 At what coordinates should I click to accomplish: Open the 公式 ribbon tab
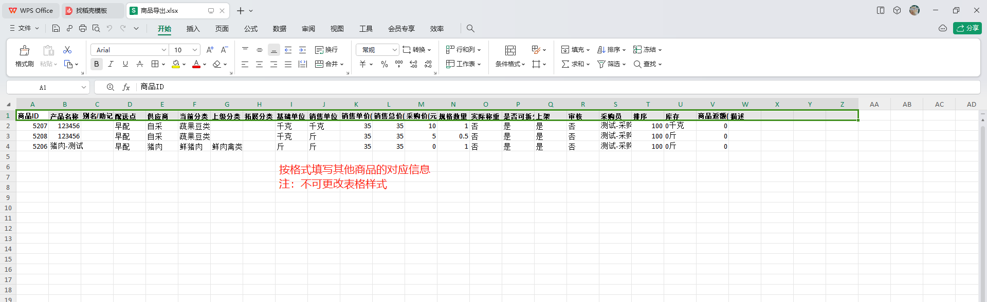(251, 29)
